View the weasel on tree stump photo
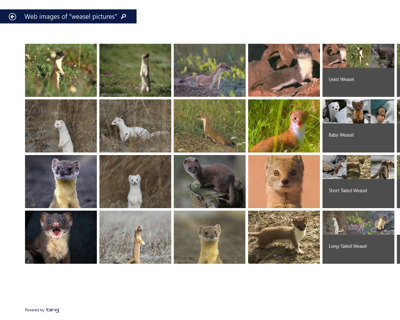 point(210,182)
